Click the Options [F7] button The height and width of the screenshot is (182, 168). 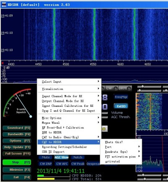tap(17, 141)
